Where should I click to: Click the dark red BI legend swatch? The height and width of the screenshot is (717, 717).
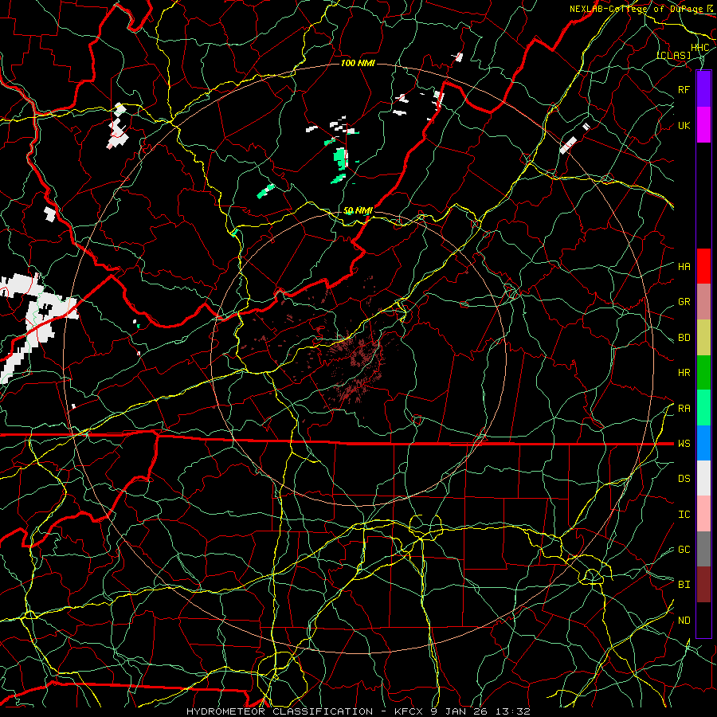click(x=703, y=585)
